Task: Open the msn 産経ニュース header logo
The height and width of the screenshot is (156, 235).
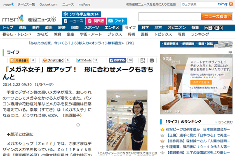Action: pos(29,19)
